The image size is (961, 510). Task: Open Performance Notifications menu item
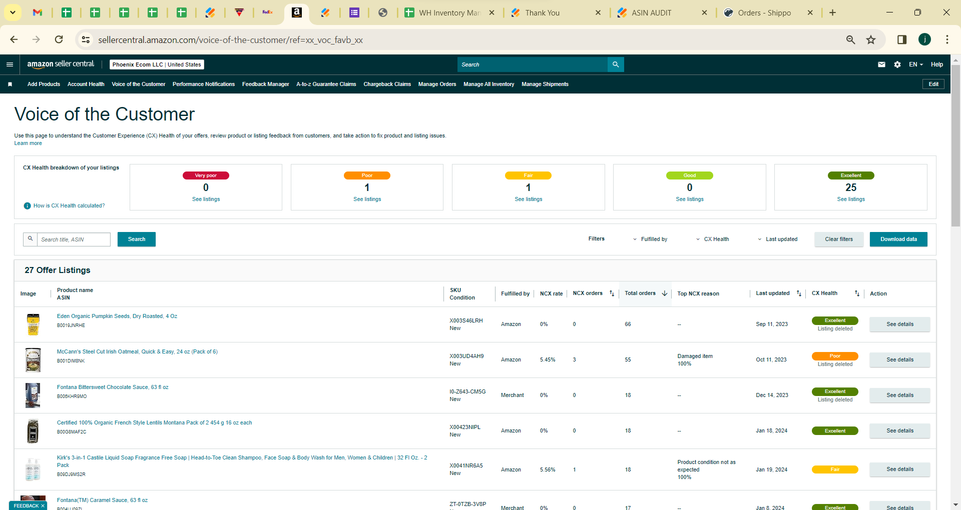tap(204, 84)
